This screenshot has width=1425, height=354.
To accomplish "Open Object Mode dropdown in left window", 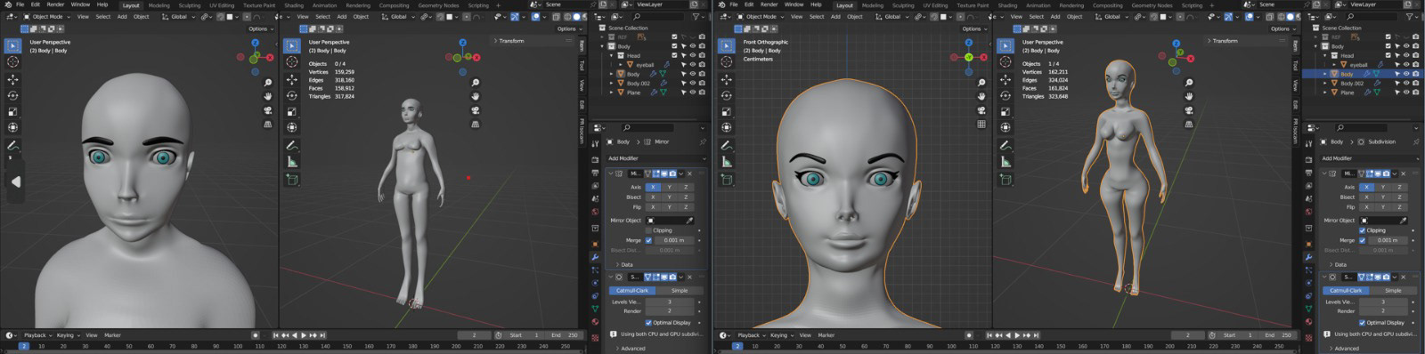I will 47,17.
